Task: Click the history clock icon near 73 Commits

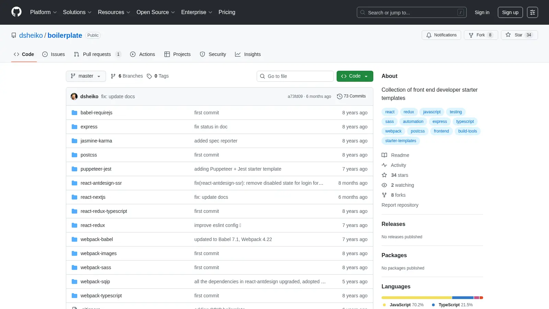Action: click(x=340, y=96)
